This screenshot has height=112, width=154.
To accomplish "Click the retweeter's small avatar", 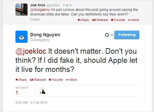I will click(x=42, y=91).
